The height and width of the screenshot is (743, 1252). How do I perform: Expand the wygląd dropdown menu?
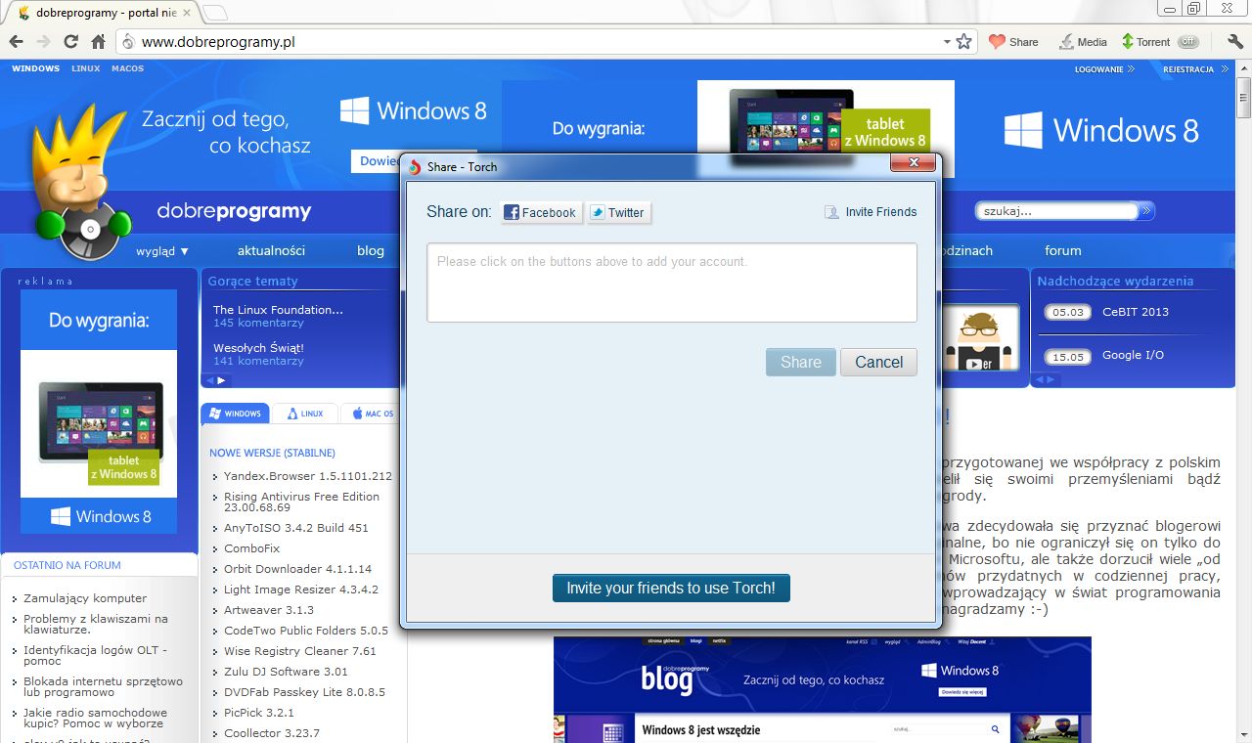pos(162,251)
